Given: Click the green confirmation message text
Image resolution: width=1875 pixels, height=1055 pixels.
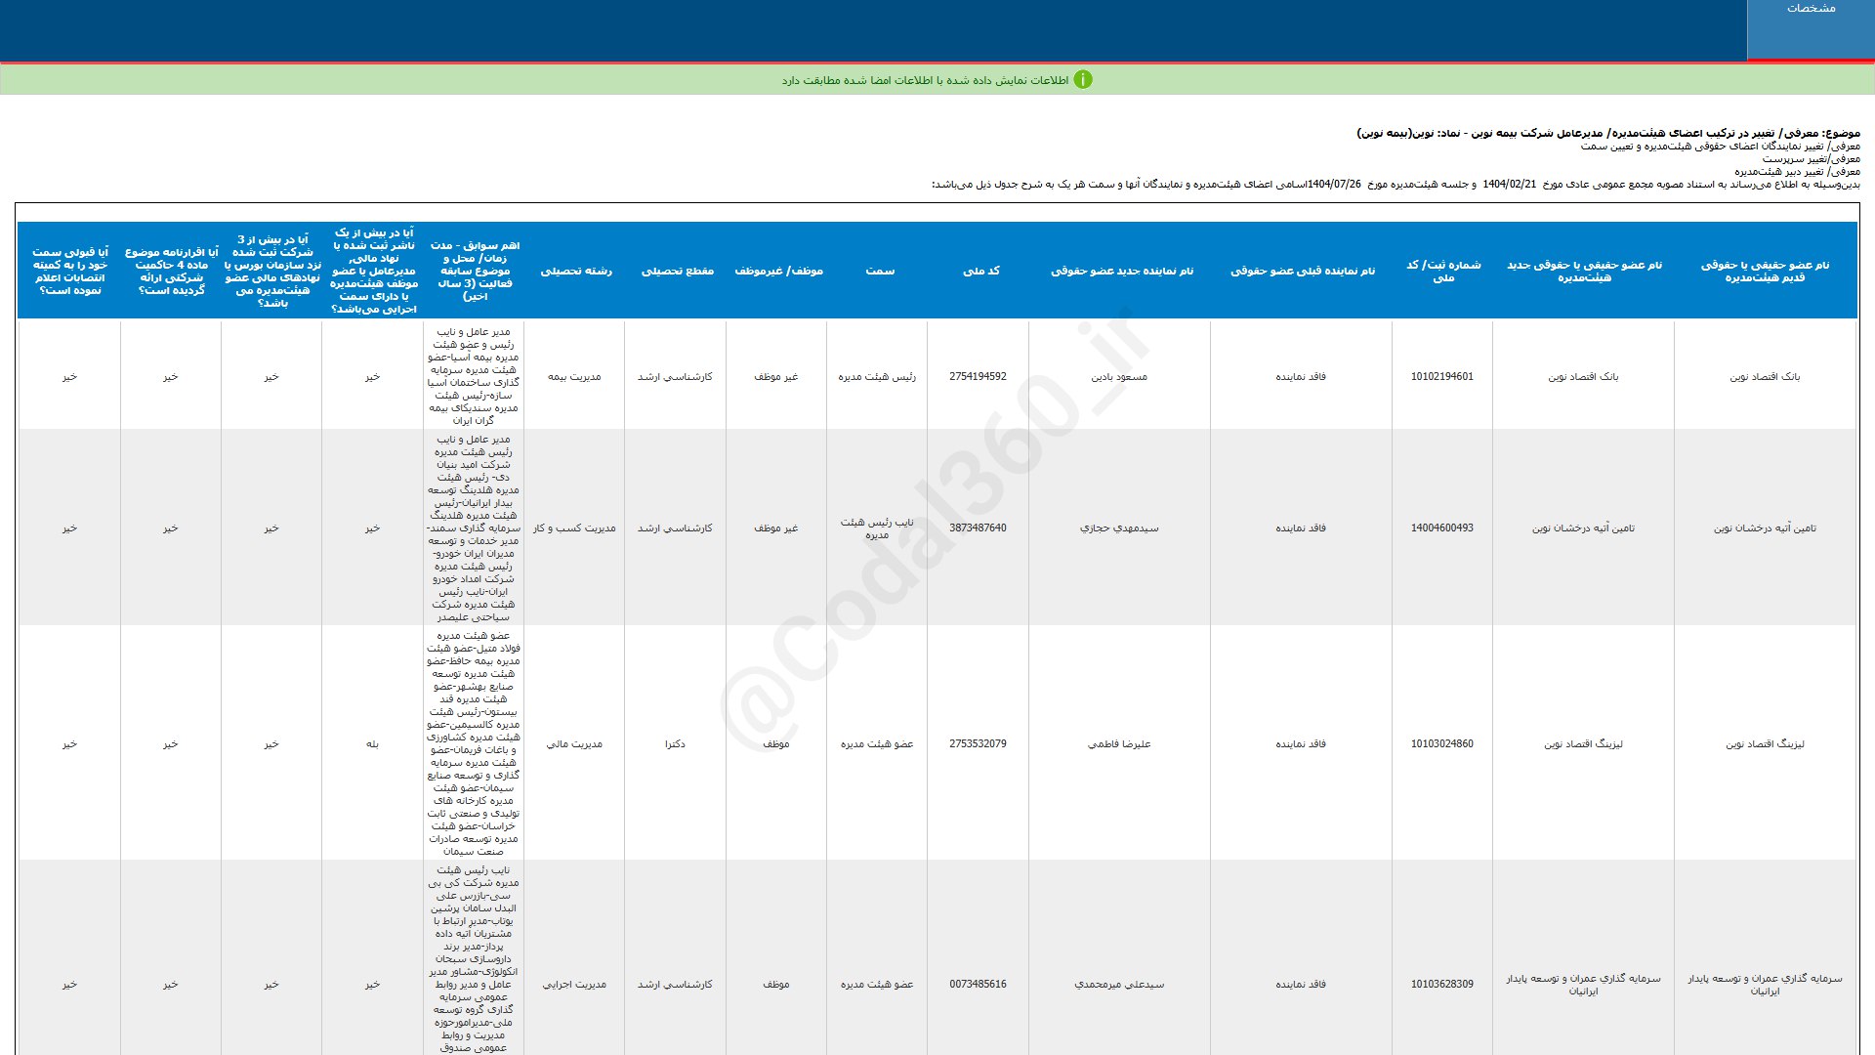Looking at the screenshot, I should (x=924, y=80).
